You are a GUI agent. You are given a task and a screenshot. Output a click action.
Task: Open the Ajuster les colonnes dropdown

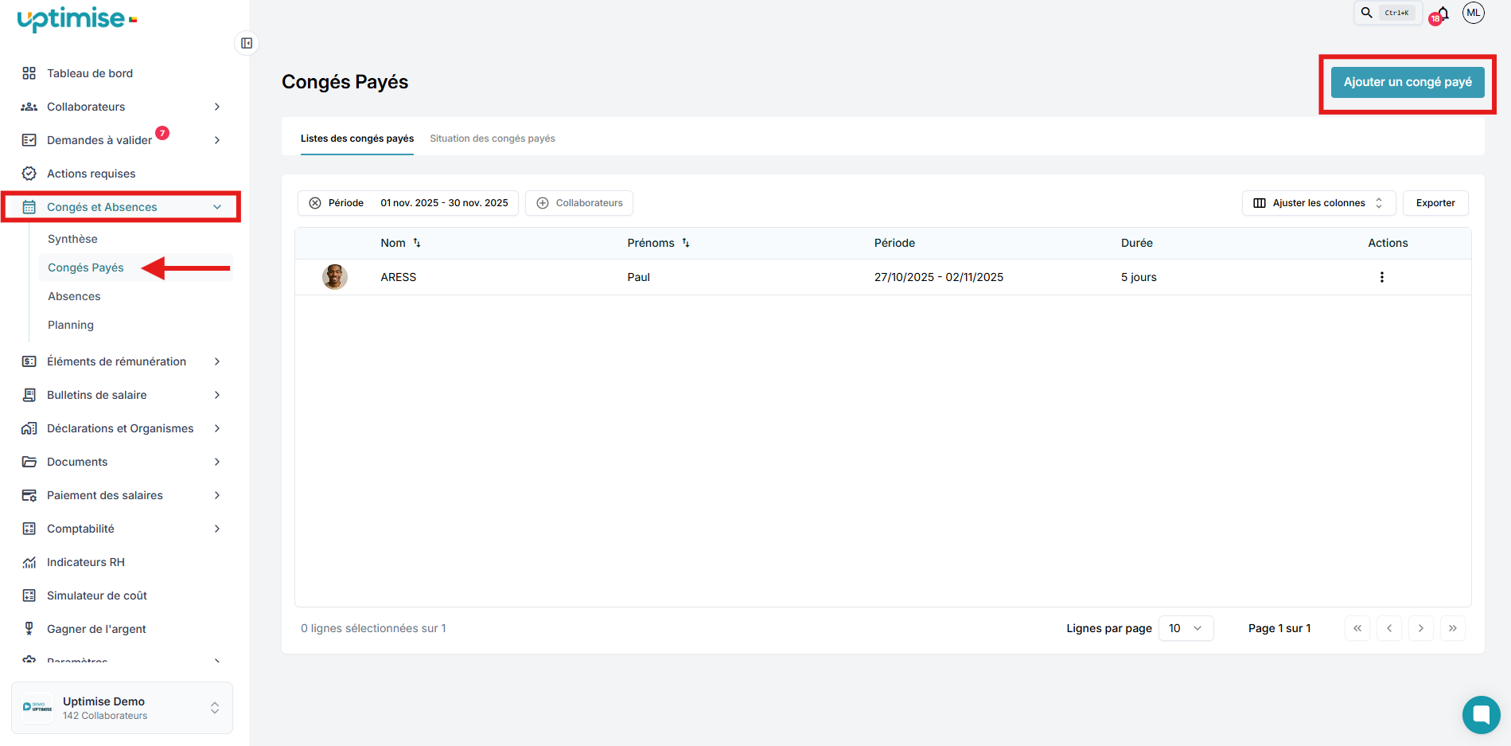coord(1318,203)
